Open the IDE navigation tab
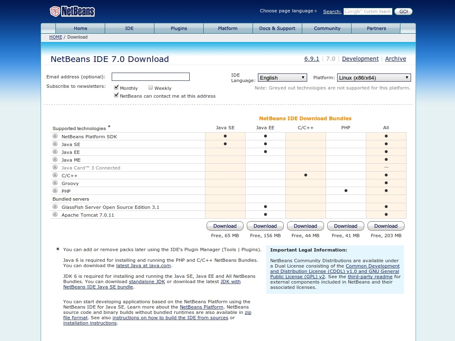Viewport: 455px width, 341px height. pyautogui.click(x=129, y=28)
